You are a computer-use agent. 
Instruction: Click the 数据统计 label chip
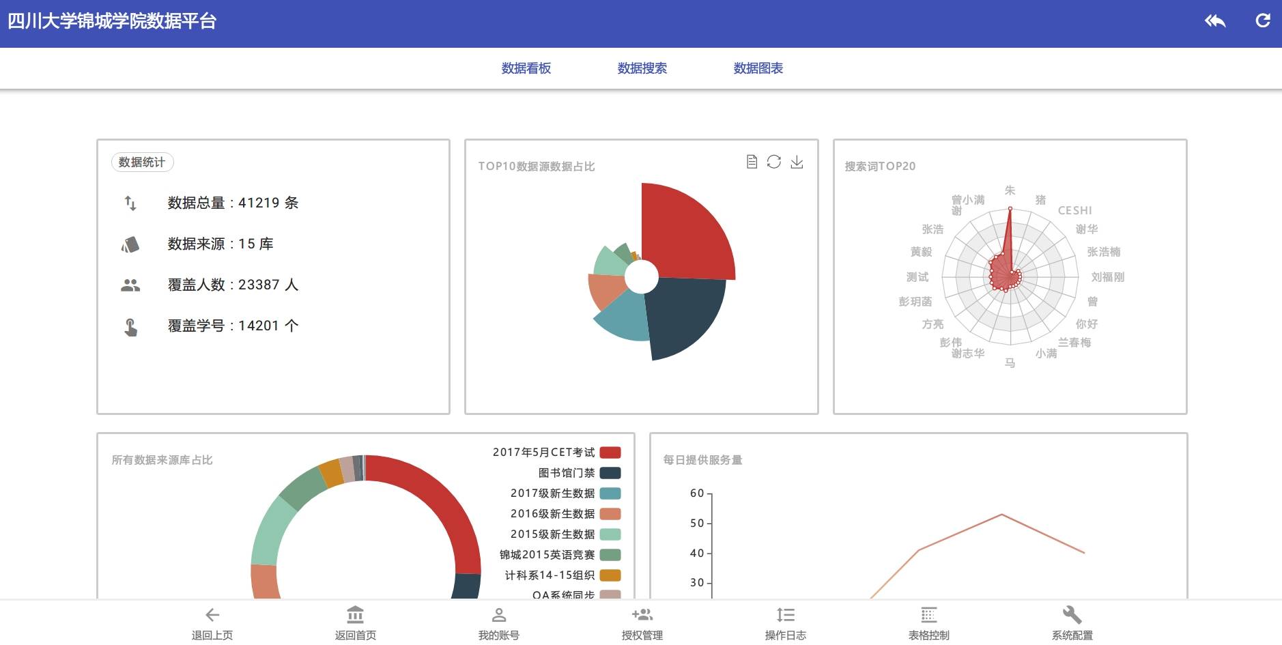pos(142,162)
